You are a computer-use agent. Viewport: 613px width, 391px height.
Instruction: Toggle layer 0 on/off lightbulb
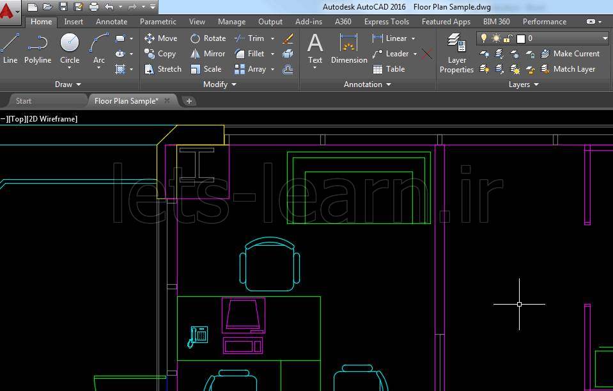[484, 38]
